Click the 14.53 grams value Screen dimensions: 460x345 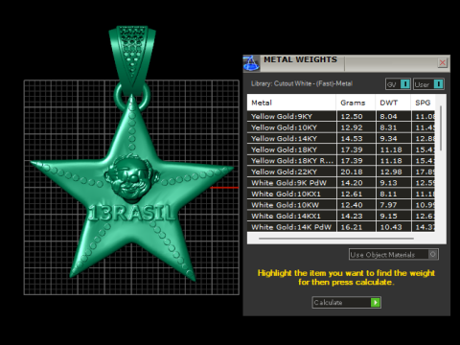click(352, 139)
